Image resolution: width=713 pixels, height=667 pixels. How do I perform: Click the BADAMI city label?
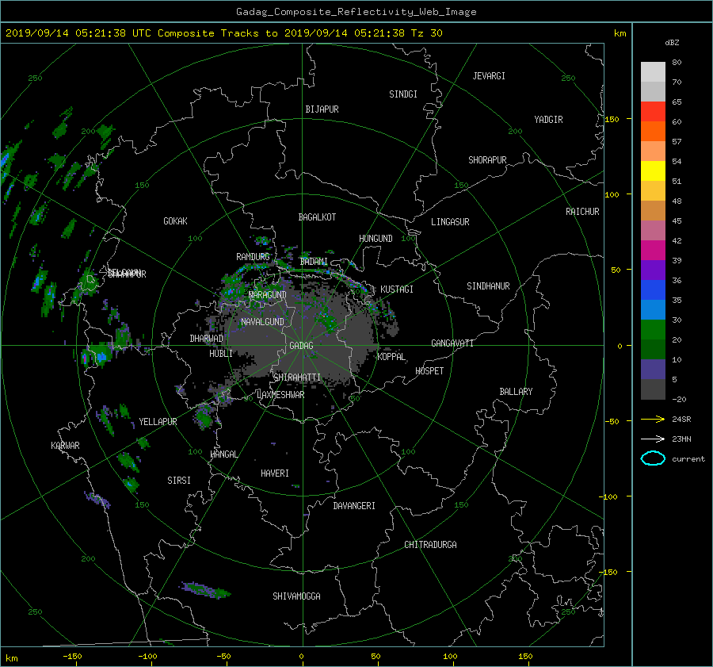point(314,262)
